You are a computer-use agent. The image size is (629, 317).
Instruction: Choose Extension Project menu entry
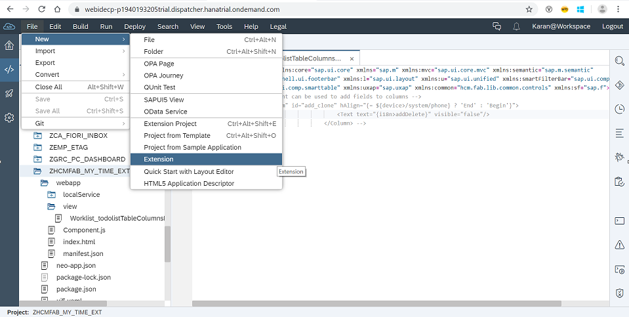(x=206, y=123)
